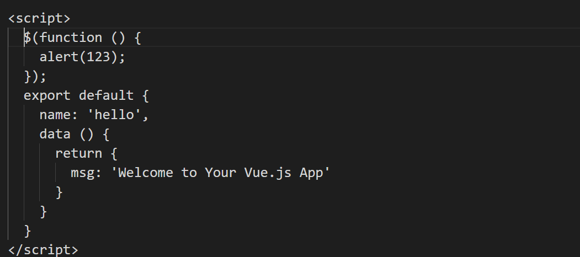Click the 'Welcome to Your Vue.js App' string
The width and height of the screenshot is (580, 257).
pos(220,172)
